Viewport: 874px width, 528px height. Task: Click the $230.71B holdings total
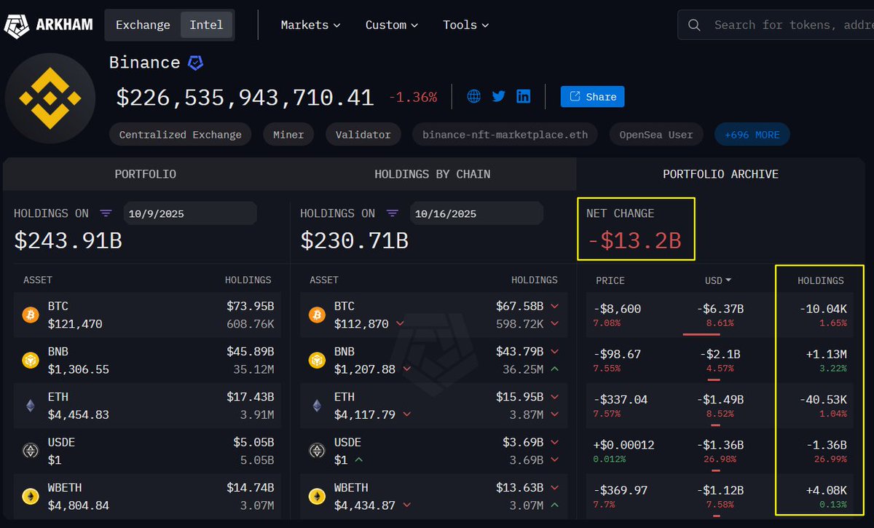tap(354, 240)
